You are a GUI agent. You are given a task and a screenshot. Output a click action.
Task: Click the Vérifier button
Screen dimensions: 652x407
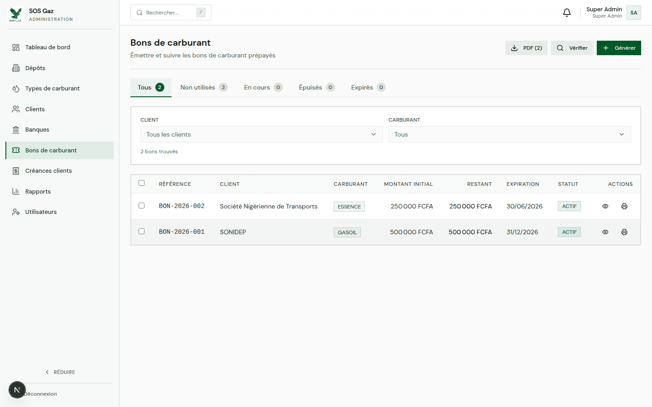coord(572,48)
